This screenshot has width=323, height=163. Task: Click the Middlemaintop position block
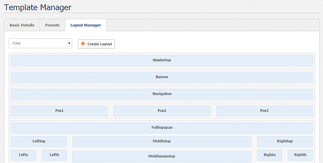pyautogui.click(x=162, y=157)
